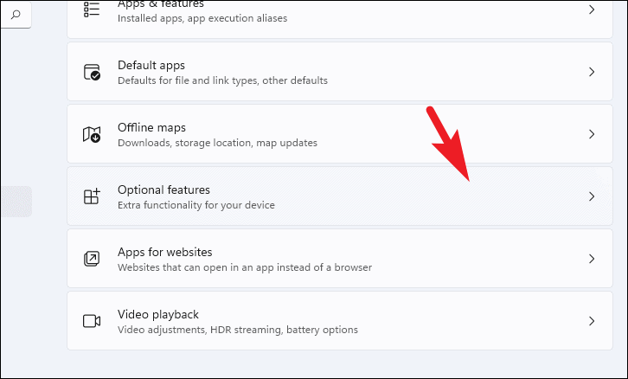Click the Optional features grid-plus icon
628x379 pixels.
(92, 196)
